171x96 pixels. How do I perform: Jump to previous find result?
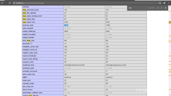click(x=158, y=8)
